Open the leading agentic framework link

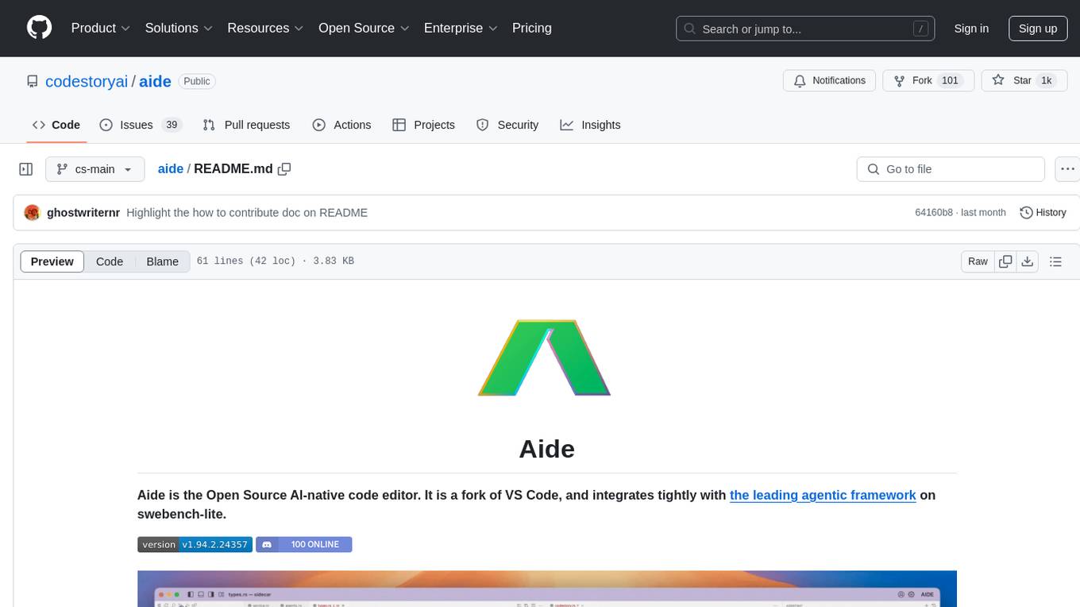pos(823,495)
